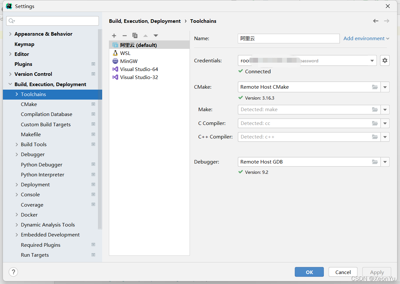Browse for CMake executable folder

375,87
